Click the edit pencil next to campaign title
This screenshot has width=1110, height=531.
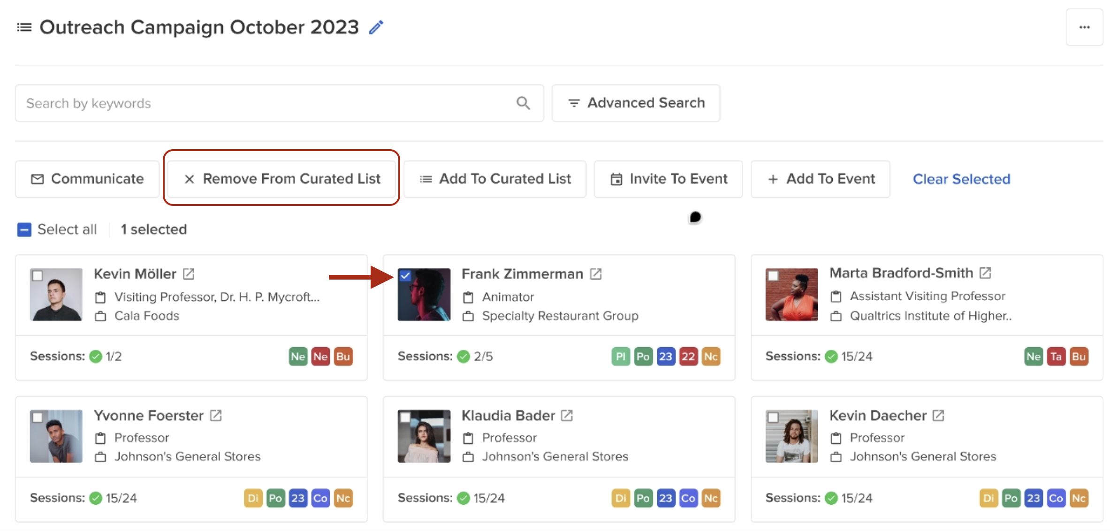(x=375, y=27)
